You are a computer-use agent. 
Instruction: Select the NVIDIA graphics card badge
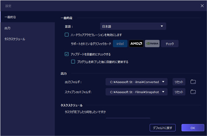(152, 43)
